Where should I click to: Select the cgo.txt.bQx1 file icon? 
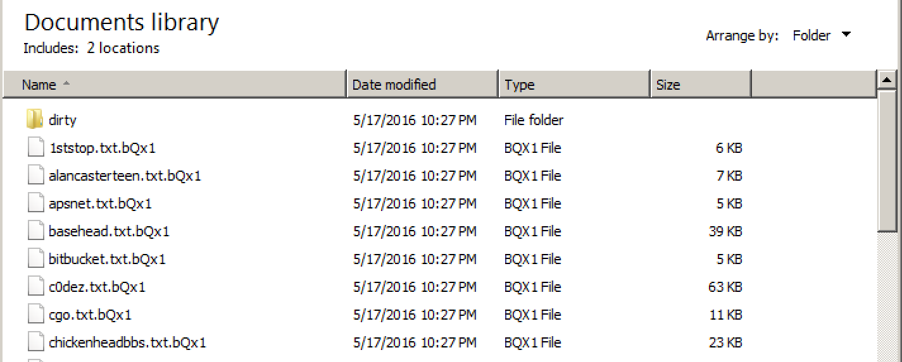[35, 315]
